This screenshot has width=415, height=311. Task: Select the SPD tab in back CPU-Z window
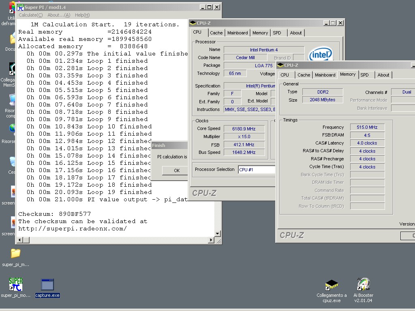point(277,33)
